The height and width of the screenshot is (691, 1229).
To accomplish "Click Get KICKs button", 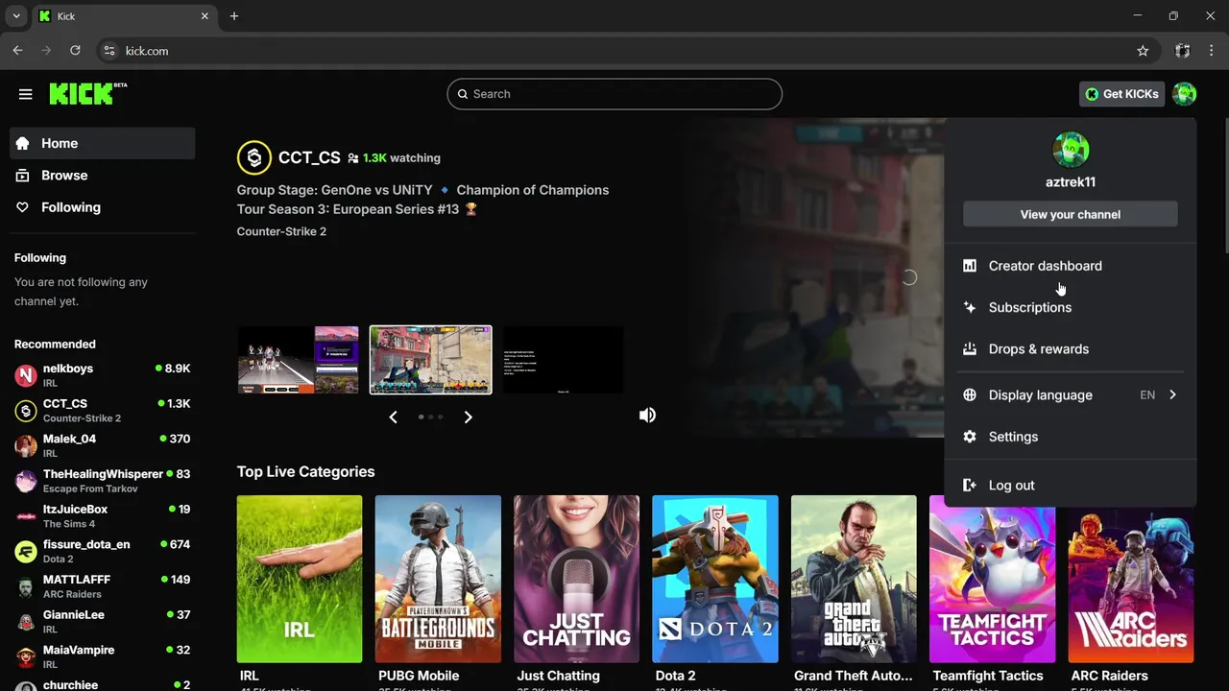I will pyautogui.click(x=1121, y=94).
